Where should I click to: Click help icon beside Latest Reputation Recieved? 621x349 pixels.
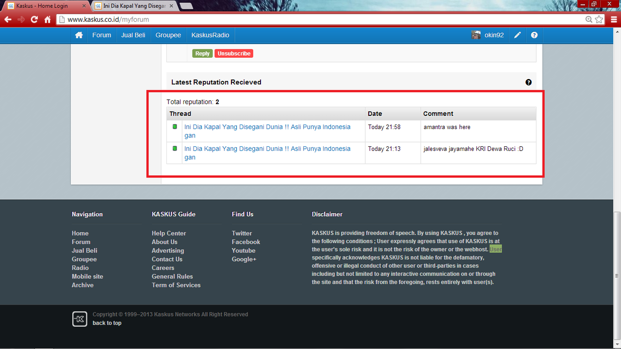(528, 82)
